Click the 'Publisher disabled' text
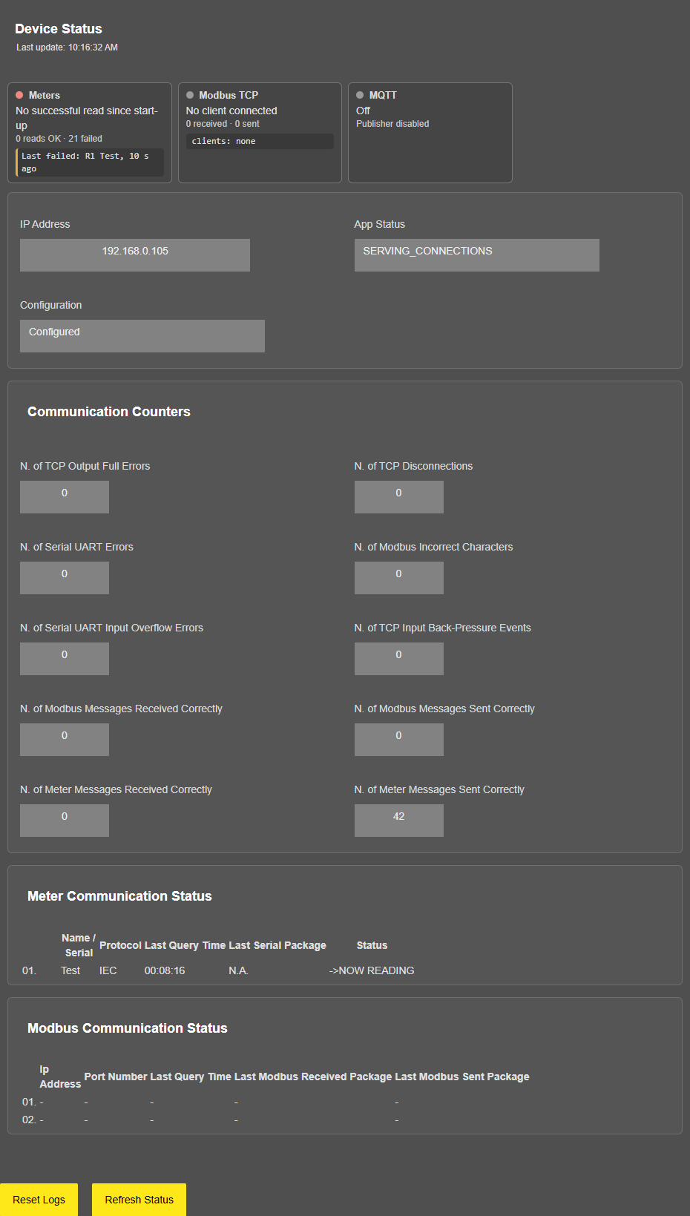The image size is (690, 1216). pos(392,124)
